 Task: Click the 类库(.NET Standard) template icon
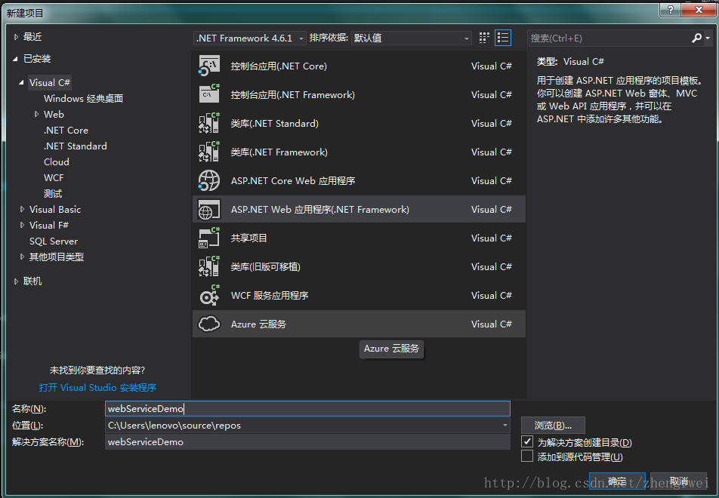(x=209, y=123)
